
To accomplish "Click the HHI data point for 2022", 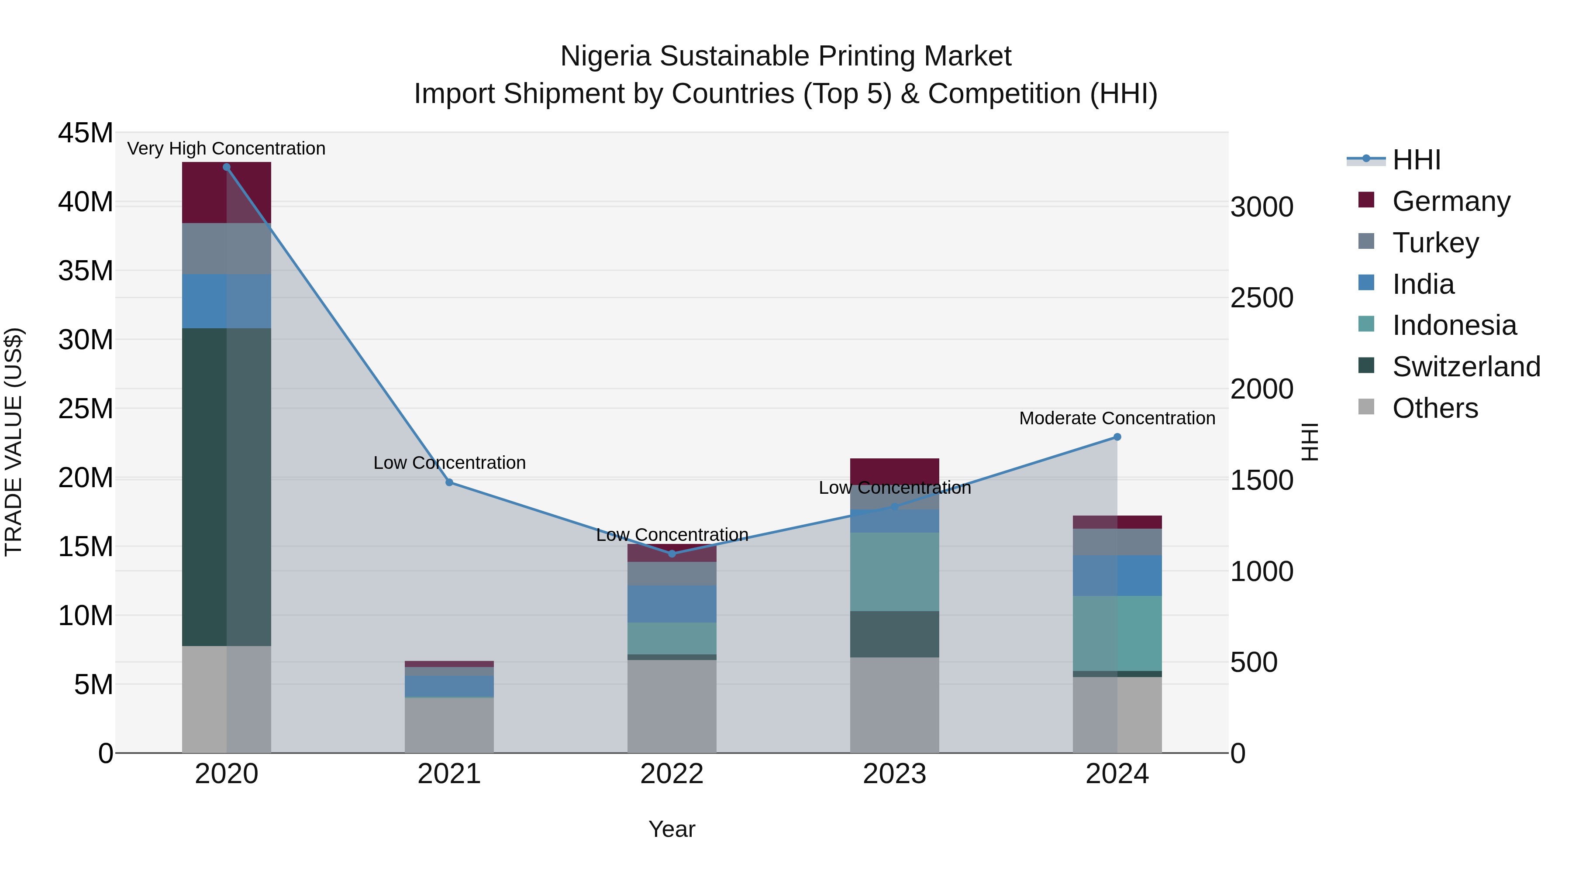I will coord(672,554).
